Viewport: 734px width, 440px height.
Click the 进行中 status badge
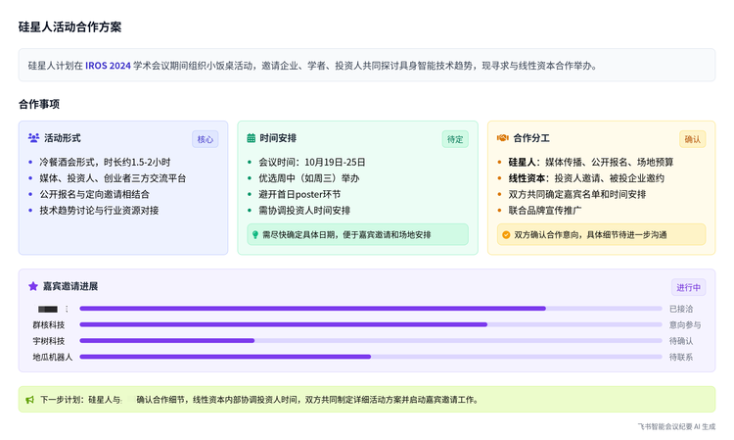pyautogui.click(x=688, y=288)
